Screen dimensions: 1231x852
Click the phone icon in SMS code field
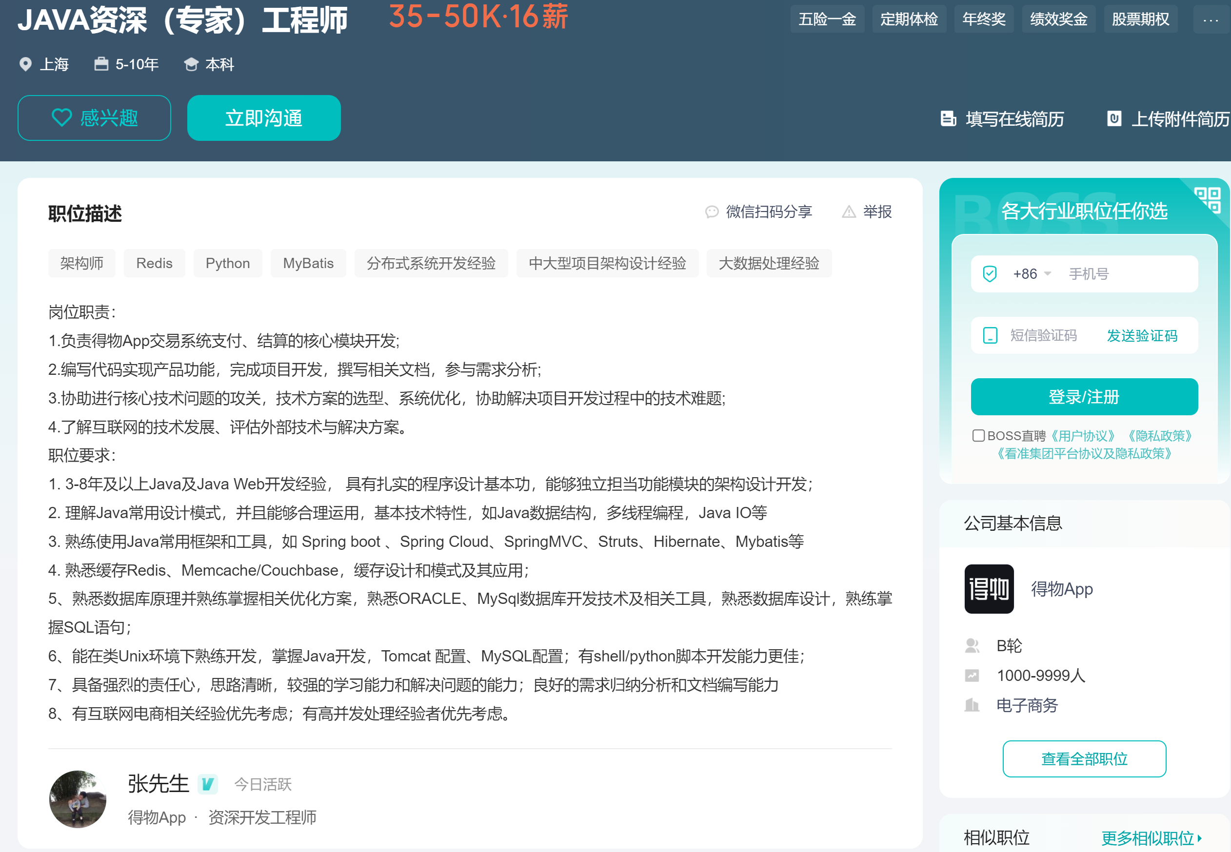990,336
